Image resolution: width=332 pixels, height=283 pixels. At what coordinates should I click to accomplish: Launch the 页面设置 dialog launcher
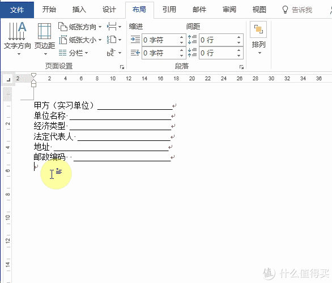click(x=122, y=67)
